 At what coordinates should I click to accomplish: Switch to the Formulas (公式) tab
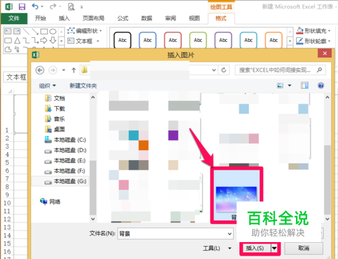(122, 18)
